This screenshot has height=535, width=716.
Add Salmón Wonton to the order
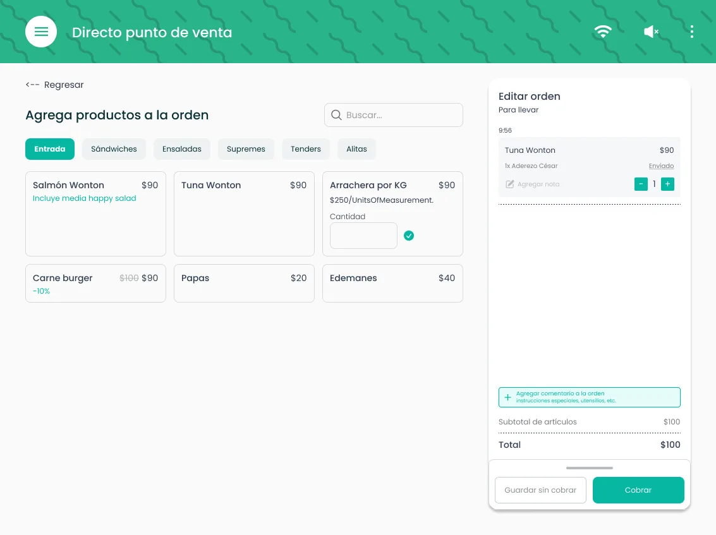point(95,213)
